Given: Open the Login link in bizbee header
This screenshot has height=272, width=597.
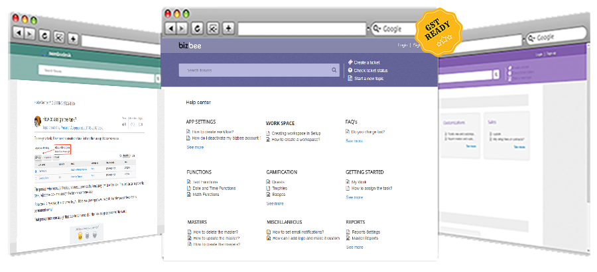Looking at the screenshot, I should point(403,45).
